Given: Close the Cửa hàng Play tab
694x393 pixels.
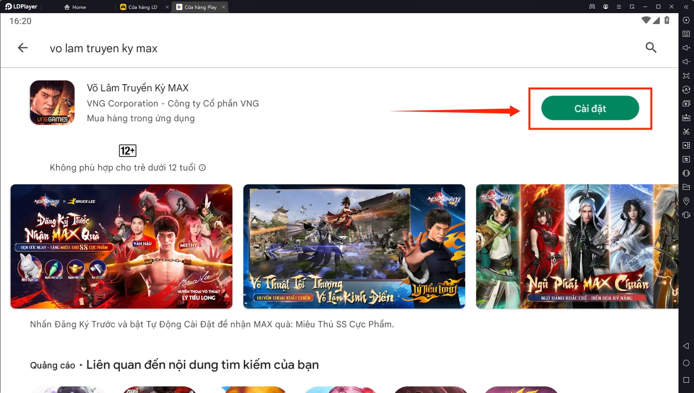Looking at the screenshot, I should click(223, 7).
